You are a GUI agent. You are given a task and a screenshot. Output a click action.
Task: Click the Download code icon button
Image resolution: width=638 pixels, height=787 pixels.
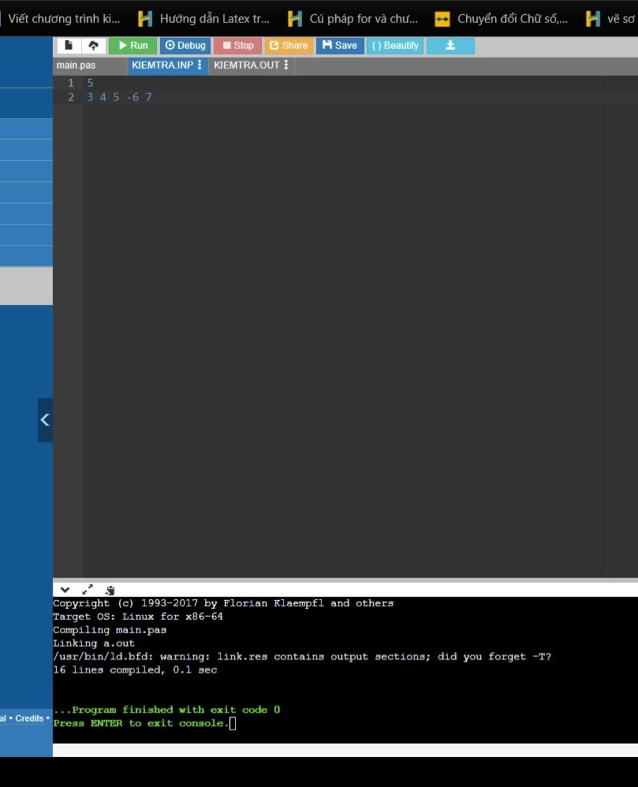[x=450, y=45]
